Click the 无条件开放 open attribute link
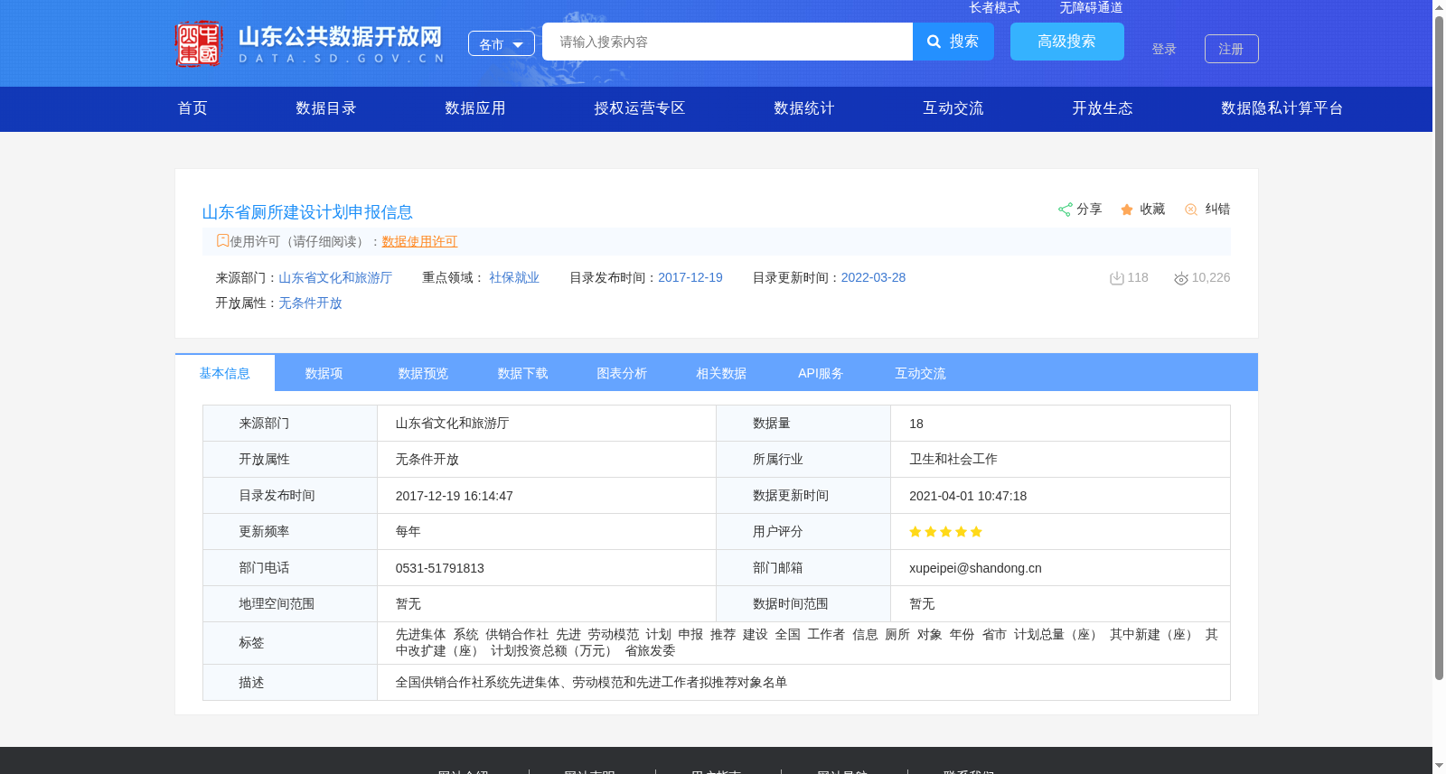Screen dimensions: 1446x774 coord(310,303)
